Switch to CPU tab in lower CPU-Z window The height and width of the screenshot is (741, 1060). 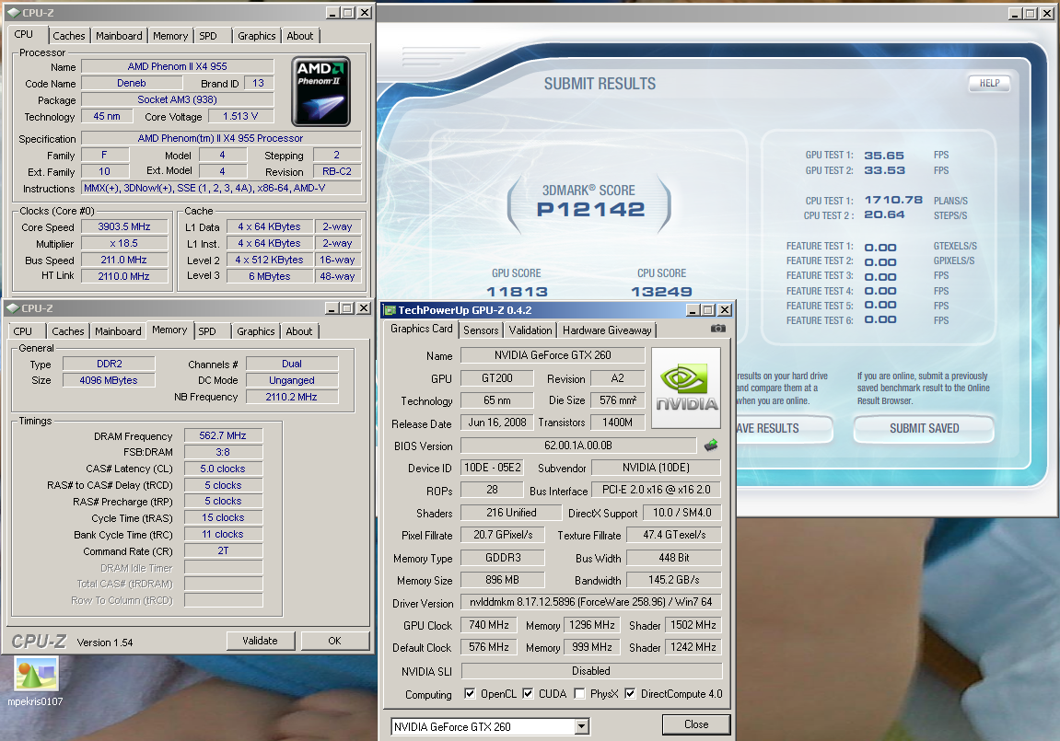23,331
